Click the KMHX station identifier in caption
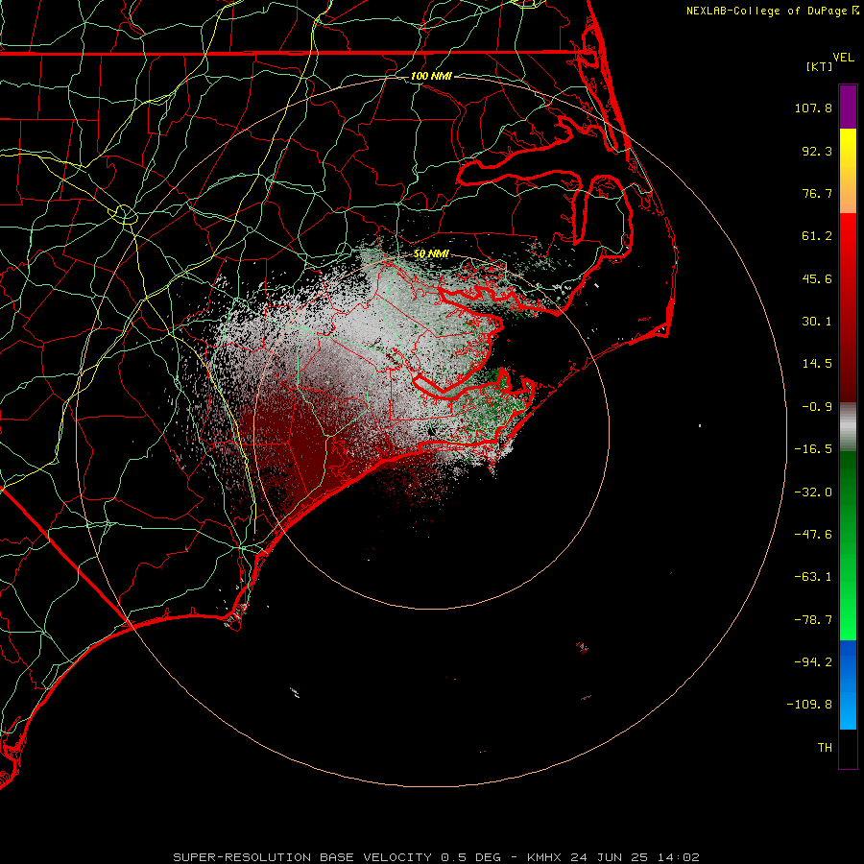The width and height of the screenshot is (864, 864). [544, 857]
